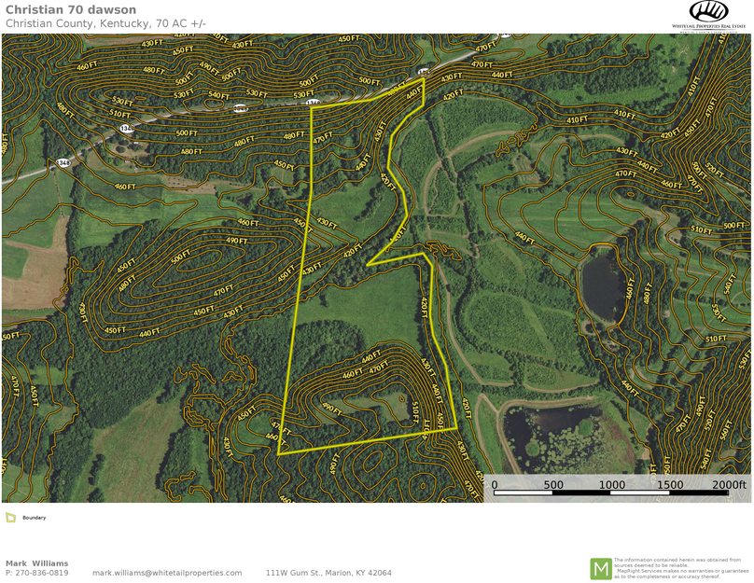Click the 1500 mark on the scale bar
Screen dimensions: 754x583
(670, 485)
